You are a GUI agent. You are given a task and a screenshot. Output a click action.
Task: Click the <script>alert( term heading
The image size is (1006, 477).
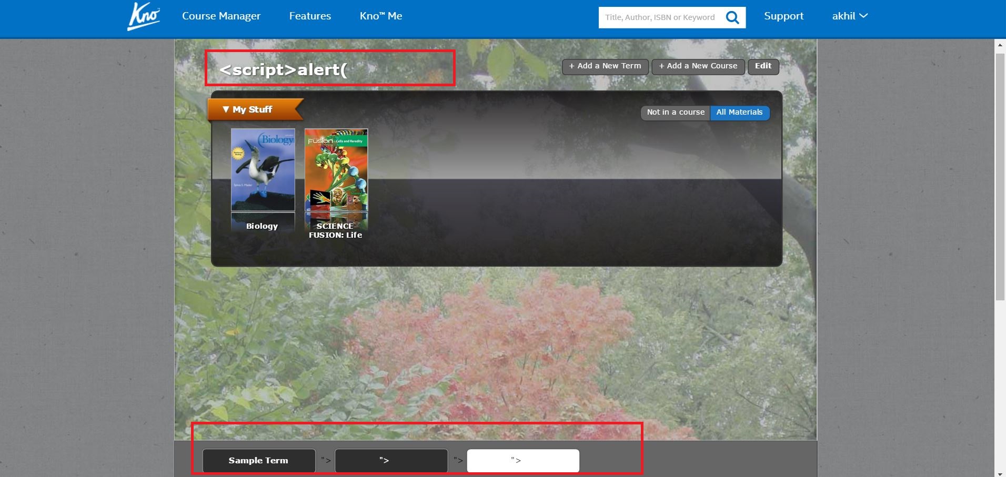(x=283, y=69)
